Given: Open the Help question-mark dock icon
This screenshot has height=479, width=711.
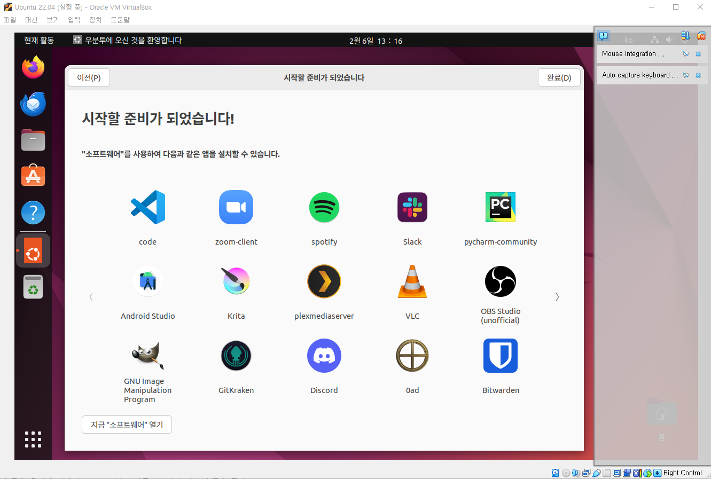Looking at the screenshot, I should click(x=33, y=213).
